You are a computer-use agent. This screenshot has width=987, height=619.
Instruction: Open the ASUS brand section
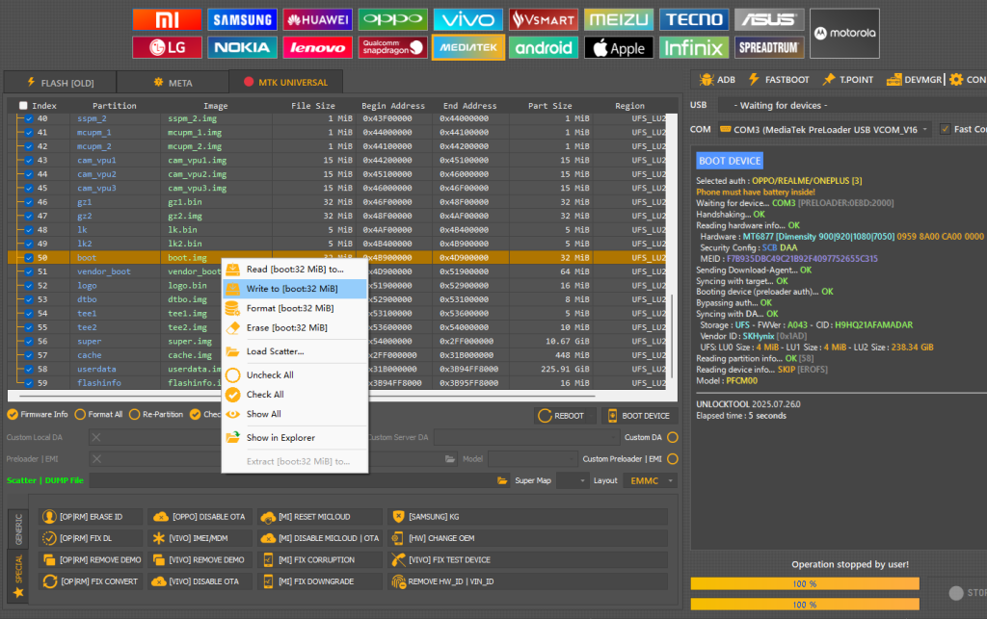click(x=769, y=19)
